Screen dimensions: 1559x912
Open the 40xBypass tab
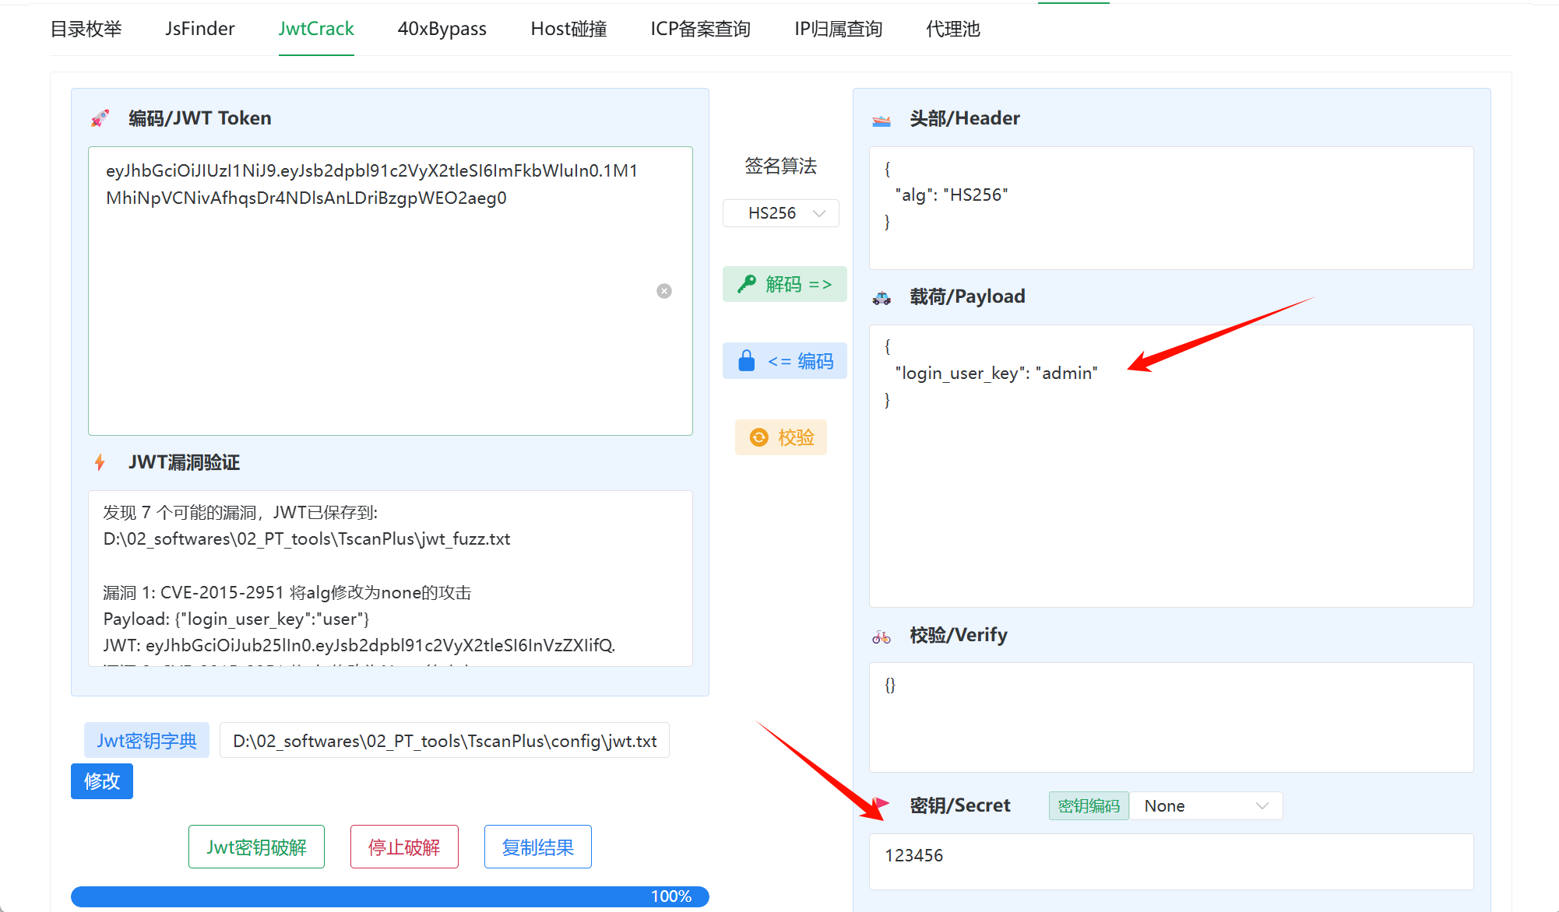pos(442,29)
